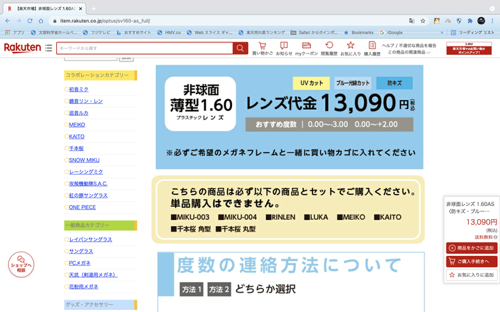
Task: Open purchase history 購入履歴
Action: 372,49
